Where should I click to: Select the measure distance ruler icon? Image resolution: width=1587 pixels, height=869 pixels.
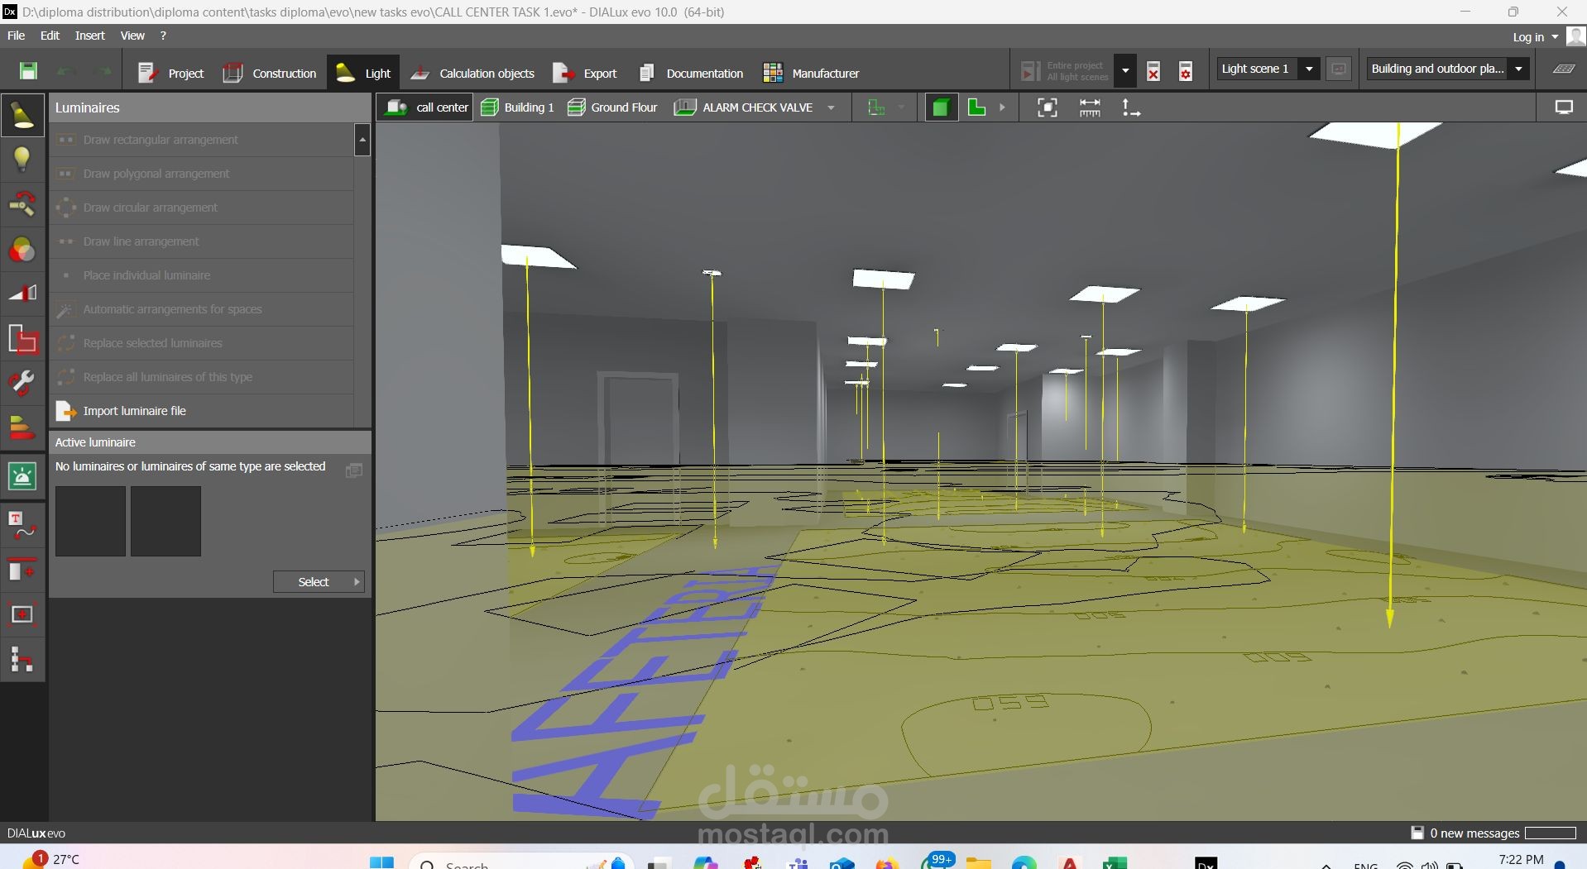point(1090,107)
